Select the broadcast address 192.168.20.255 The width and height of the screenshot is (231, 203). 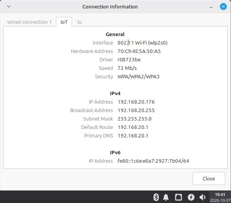136,110
